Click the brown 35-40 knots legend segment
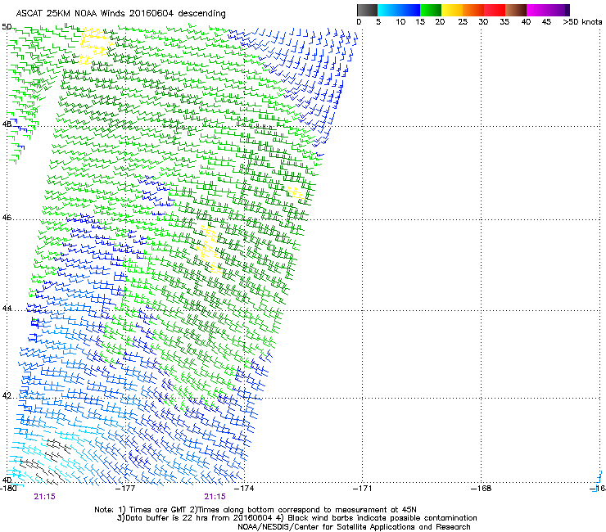The height and width of the screenshot is (532, 606). (516, 10)
